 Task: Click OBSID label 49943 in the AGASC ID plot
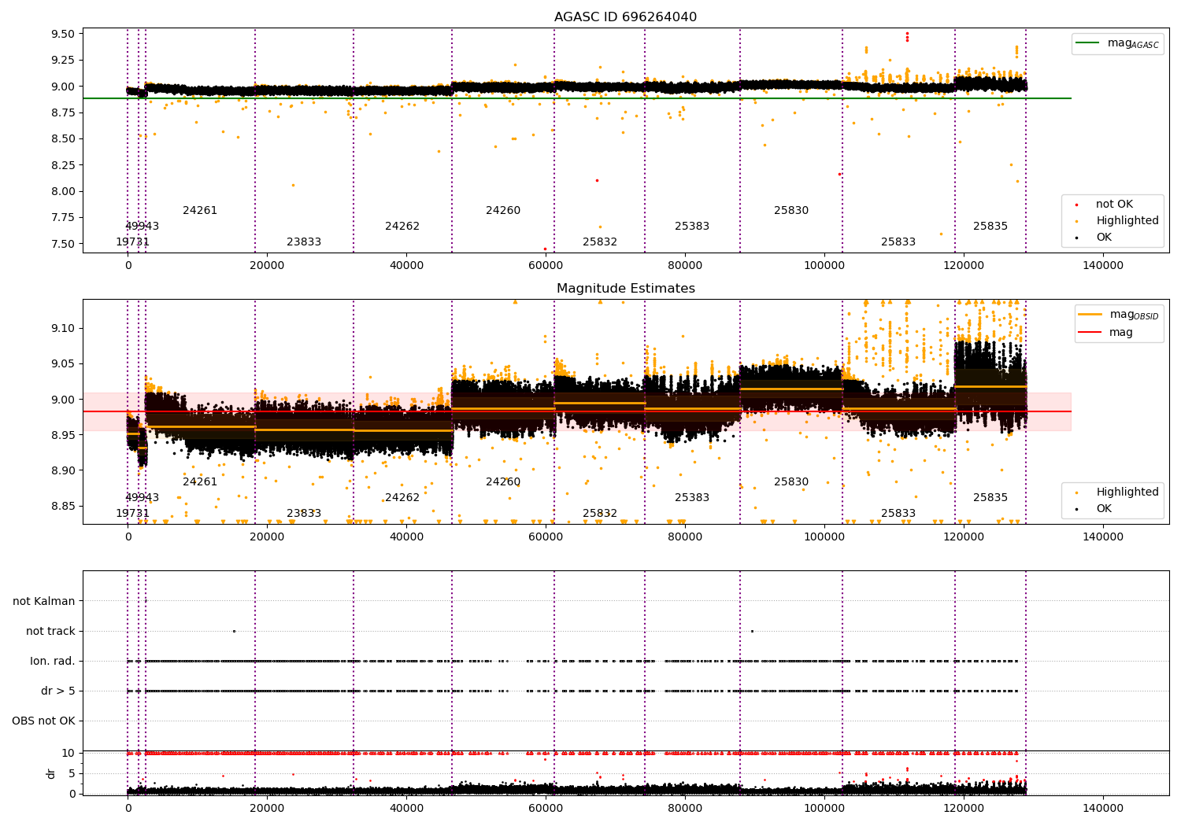click(142, 227)
